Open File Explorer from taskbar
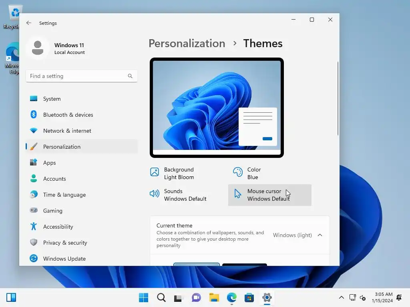Screen dimensions: 410x307 point(214,297)
